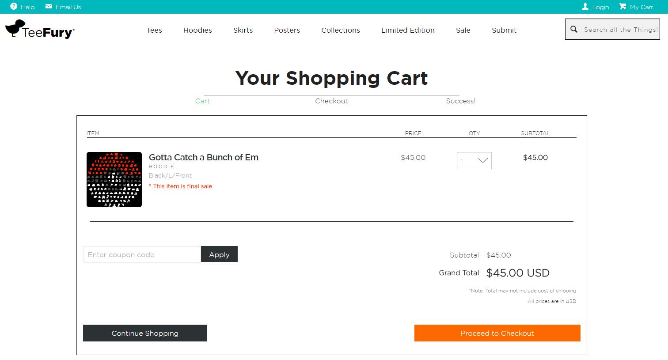Open the Hoodies category
Image resolution: width=668 pixels, height=360 pixels.
point(197,30)
